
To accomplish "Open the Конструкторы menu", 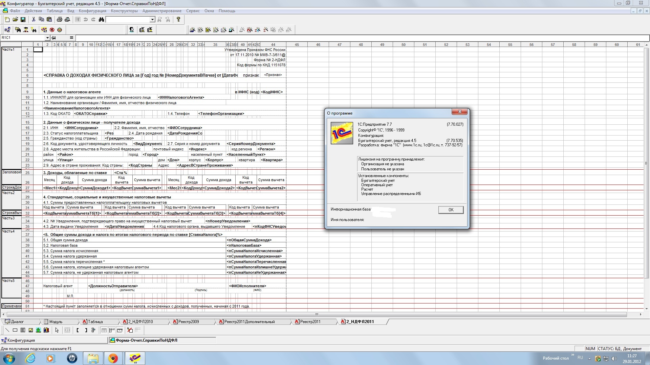I will point(124,11).
